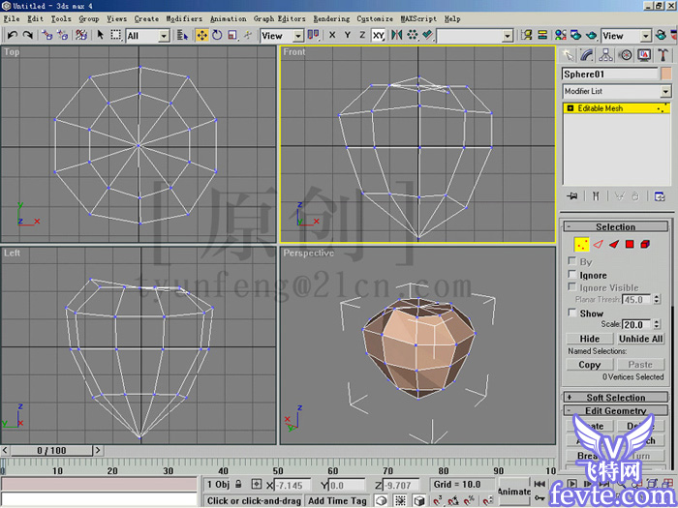Click the Pin Stack icon
Viewport: 678px width, 508px height.
(571, 196)
